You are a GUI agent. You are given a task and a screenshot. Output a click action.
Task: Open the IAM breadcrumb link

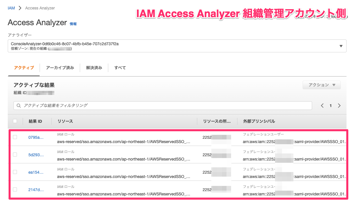[x=11, y=8]
